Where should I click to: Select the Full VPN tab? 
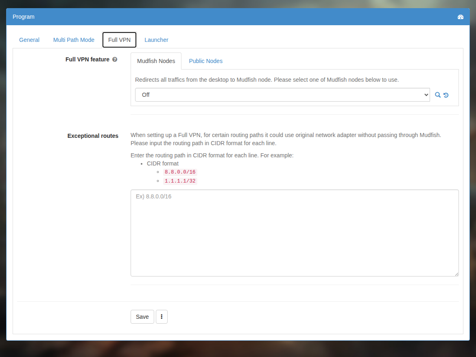point(119,40)
